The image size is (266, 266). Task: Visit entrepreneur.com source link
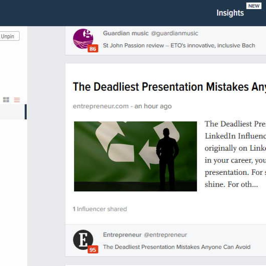101,106
